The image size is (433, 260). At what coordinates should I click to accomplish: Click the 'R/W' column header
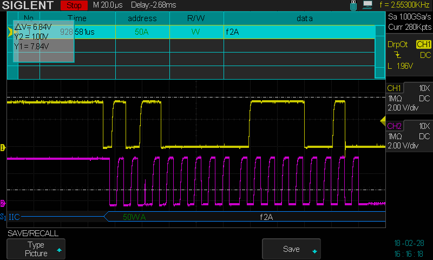(x=196, y=18)
